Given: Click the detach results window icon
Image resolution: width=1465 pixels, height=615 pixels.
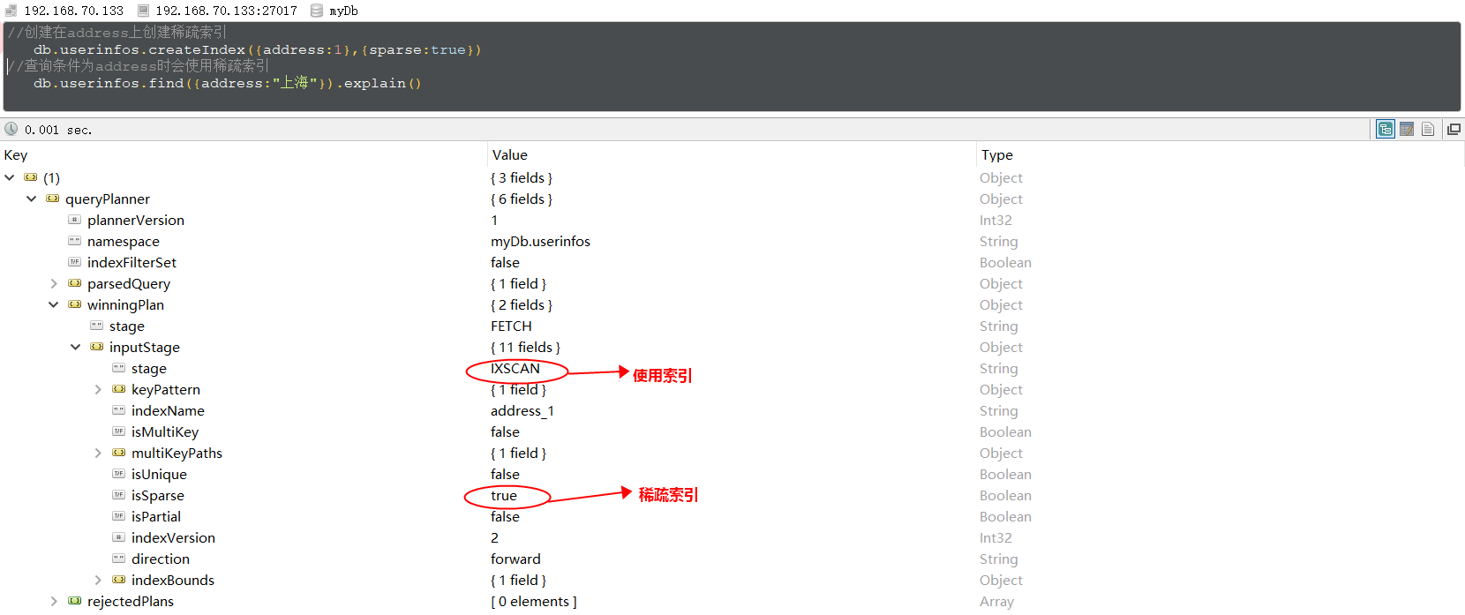Looking at the screenshot, I should [x=1454, y=130].
